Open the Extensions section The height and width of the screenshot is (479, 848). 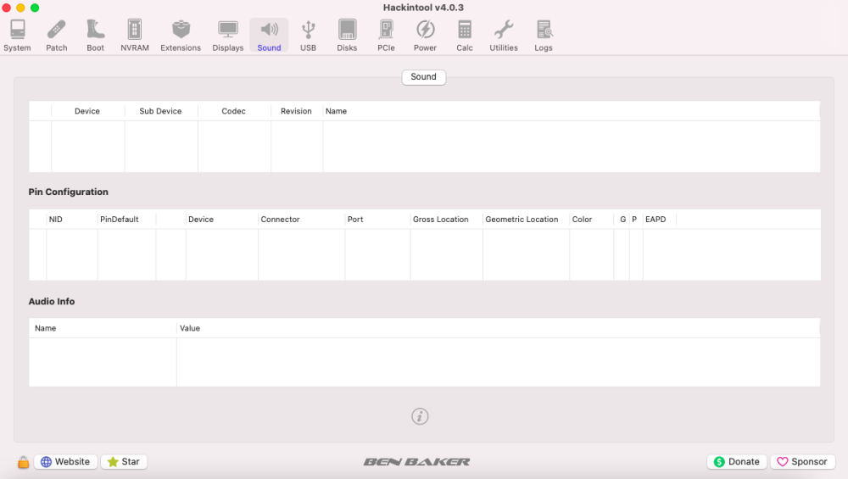pos(181,36)
